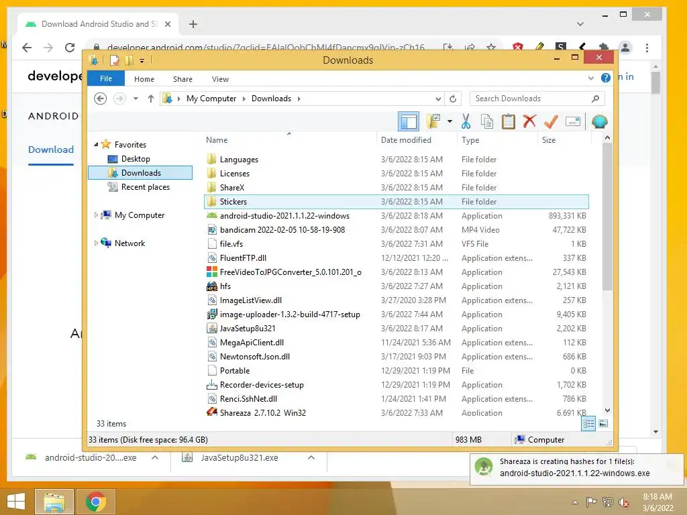This screenshot has height=515, width=687.
Task: Click the folder options checkmark icon
Action: 433,121
